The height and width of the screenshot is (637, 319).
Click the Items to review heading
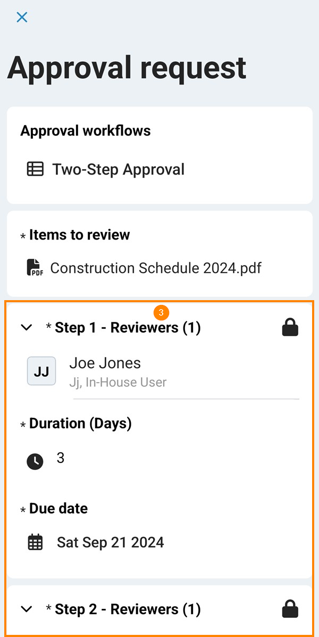tap(79, 235)
